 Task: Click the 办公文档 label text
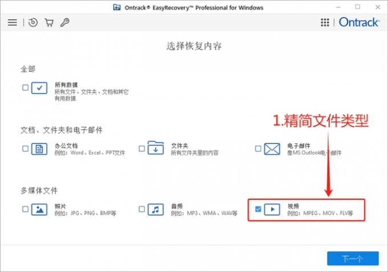pos(66,146)
